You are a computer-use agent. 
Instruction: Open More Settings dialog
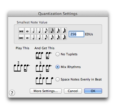point(46,91)
